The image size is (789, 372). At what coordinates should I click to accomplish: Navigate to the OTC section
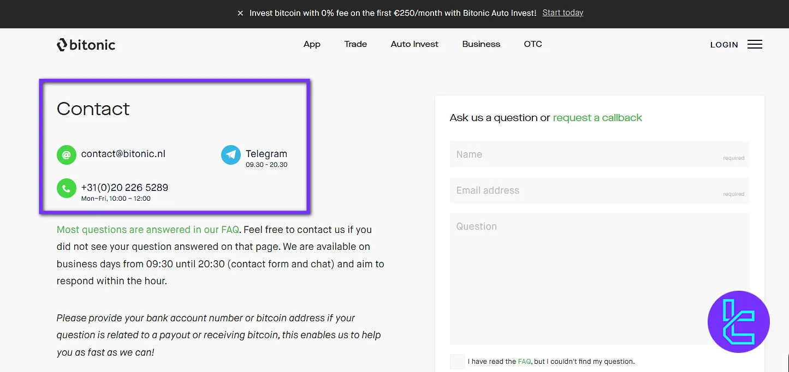point(533,44)
